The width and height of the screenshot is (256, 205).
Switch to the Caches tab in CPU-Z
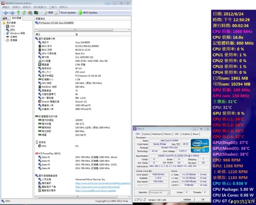click(146, 134)
